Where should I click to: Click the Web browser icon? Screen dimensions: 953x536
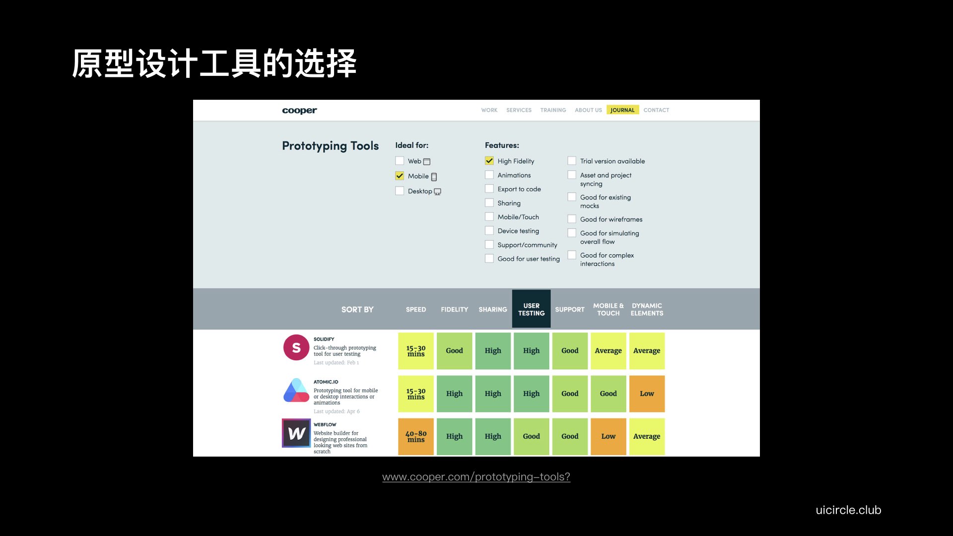(427, 162)
